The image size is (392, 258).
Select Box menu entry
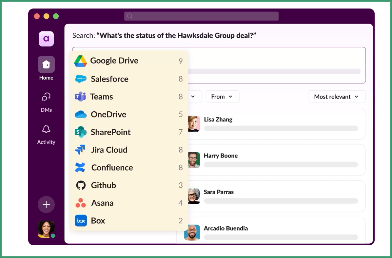129,221
